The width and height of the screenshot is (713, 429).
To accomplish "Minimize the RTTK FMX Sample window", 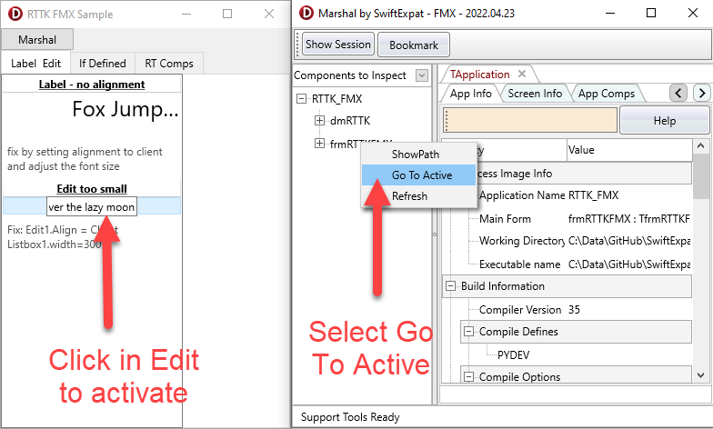I will coord(186,14).
